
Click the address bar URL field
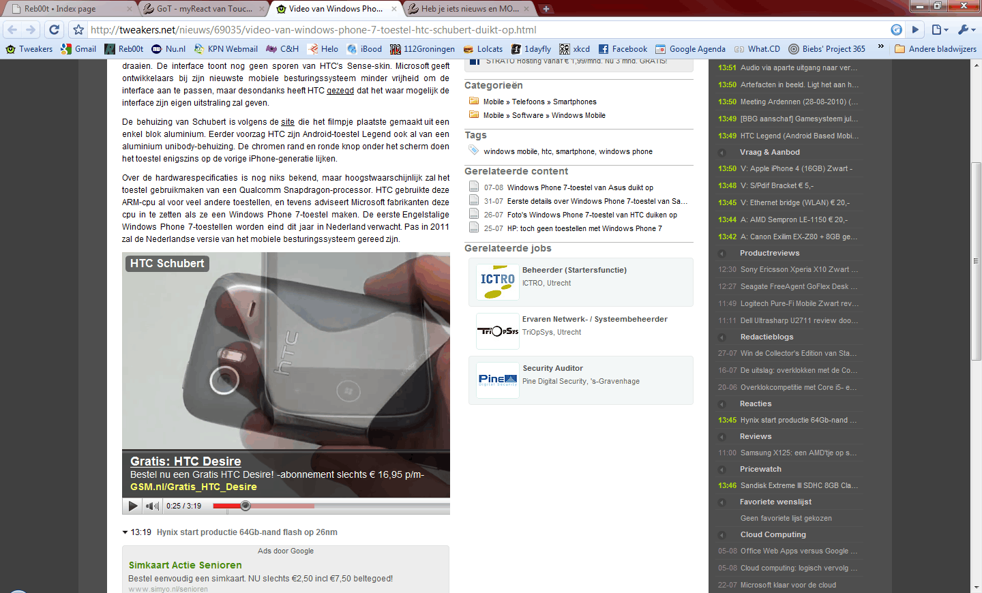488,30
